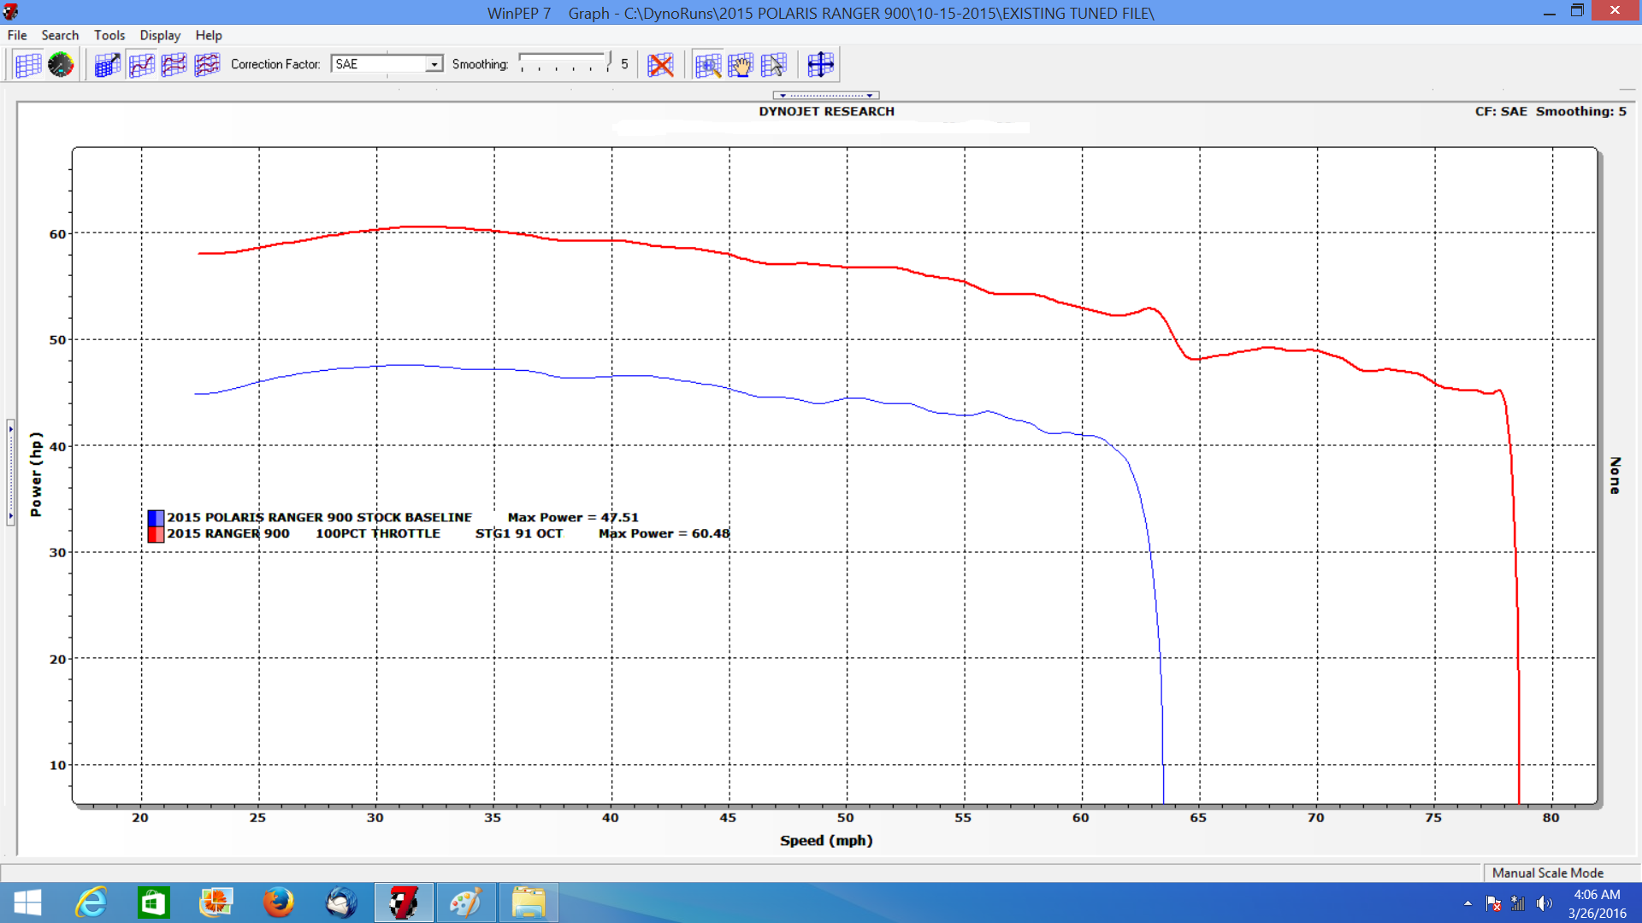Open Internet Explorer from the taskbar
Image resolution: width=1642 pixels, height=923 pixels.
click(x=91, y=902)
